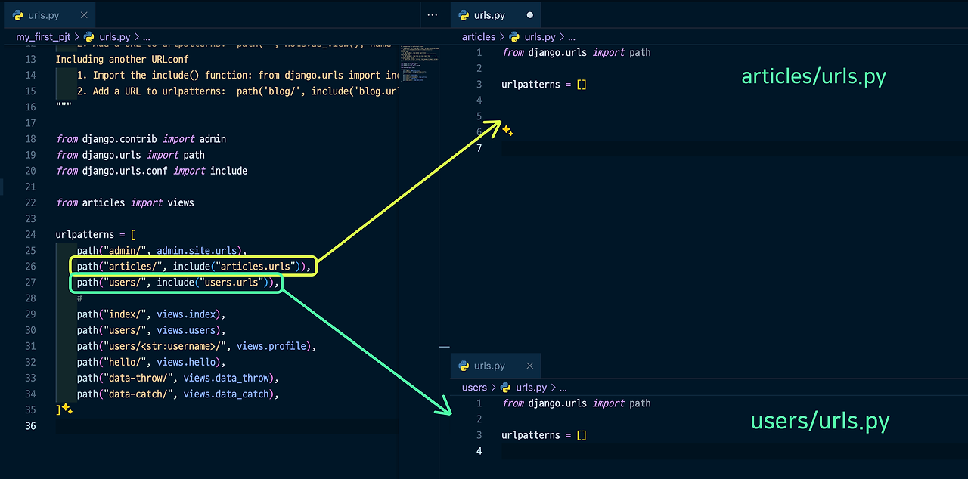Click my_first_pjt breadcrumb folder
This screenshot has height=479, width=968.
point(44,36)
